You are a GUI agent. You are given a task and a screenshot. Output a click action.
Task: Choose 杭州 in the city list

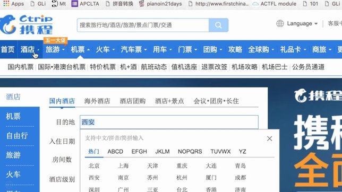tap(182, 178)
